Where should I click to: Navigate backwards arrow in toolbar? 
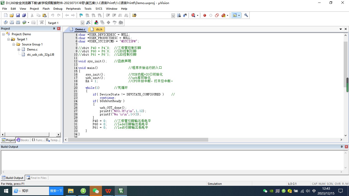pyautogui.click(x=67, y=15)
